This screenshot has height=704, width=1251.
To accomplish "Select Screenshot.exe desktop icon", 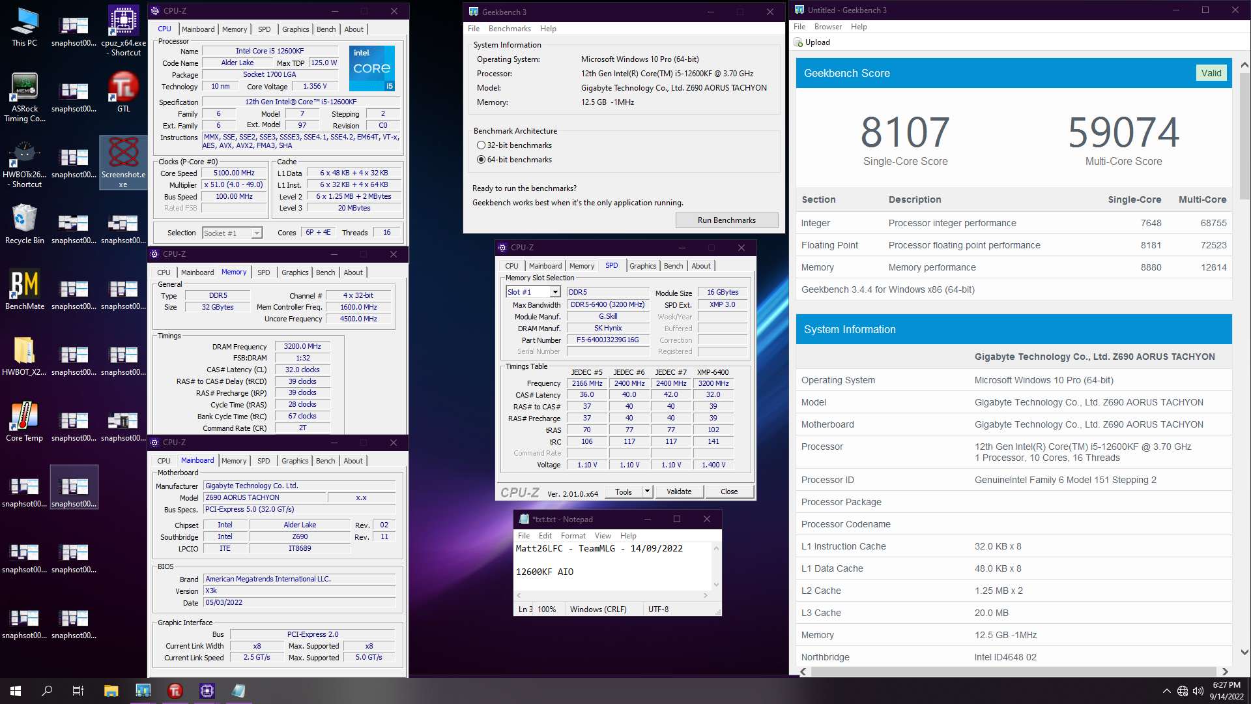I will click(x=123, y=163).
